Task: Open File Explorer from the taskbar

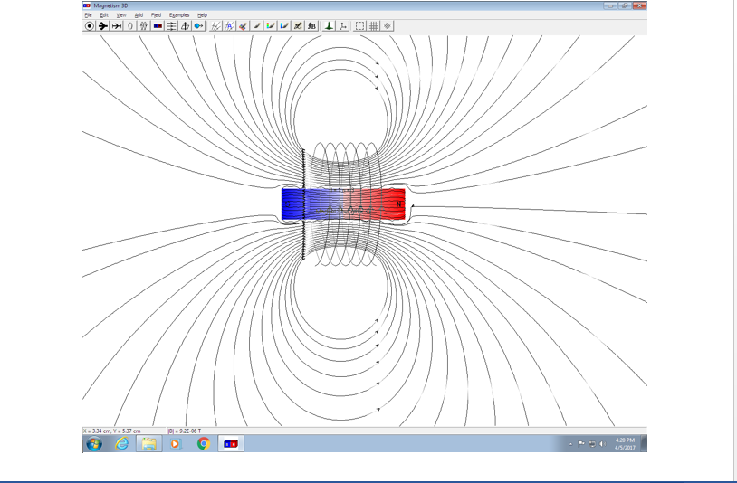Action: [x=149, y=443]
